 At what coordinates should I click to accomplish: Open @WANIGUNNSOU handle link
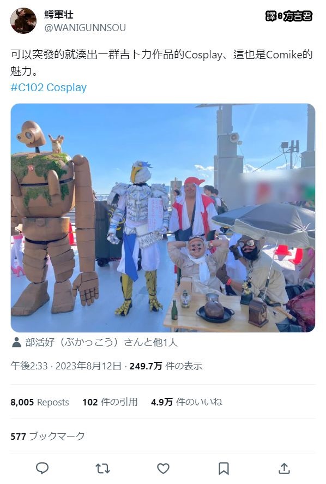click(x=85, y=28)
